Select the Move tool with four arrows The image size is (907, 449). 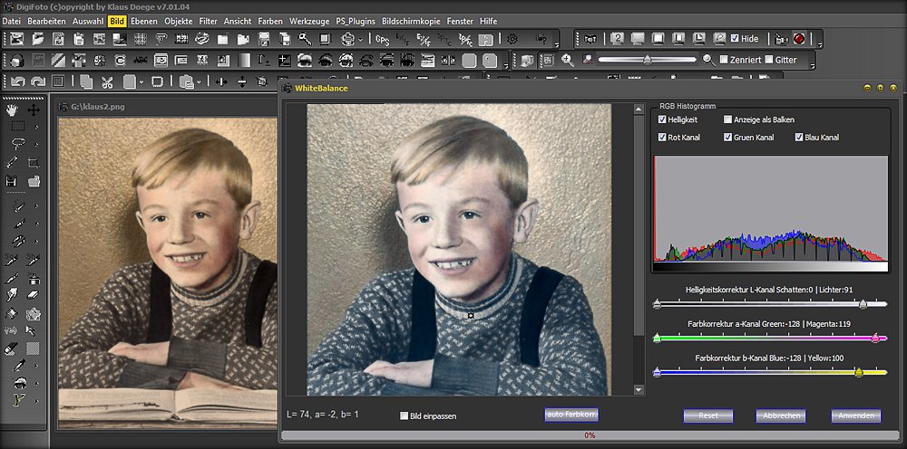[x=34, y=110]
